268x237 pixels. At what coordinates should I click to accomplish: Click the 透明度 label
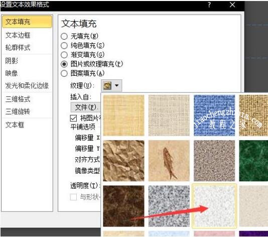tap(85, 185)
